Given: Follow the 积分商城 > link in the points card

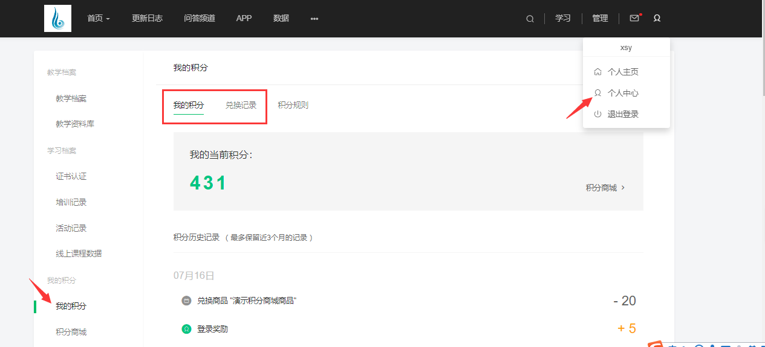Looking at the screenshot, I should click(x=605, y=188).
